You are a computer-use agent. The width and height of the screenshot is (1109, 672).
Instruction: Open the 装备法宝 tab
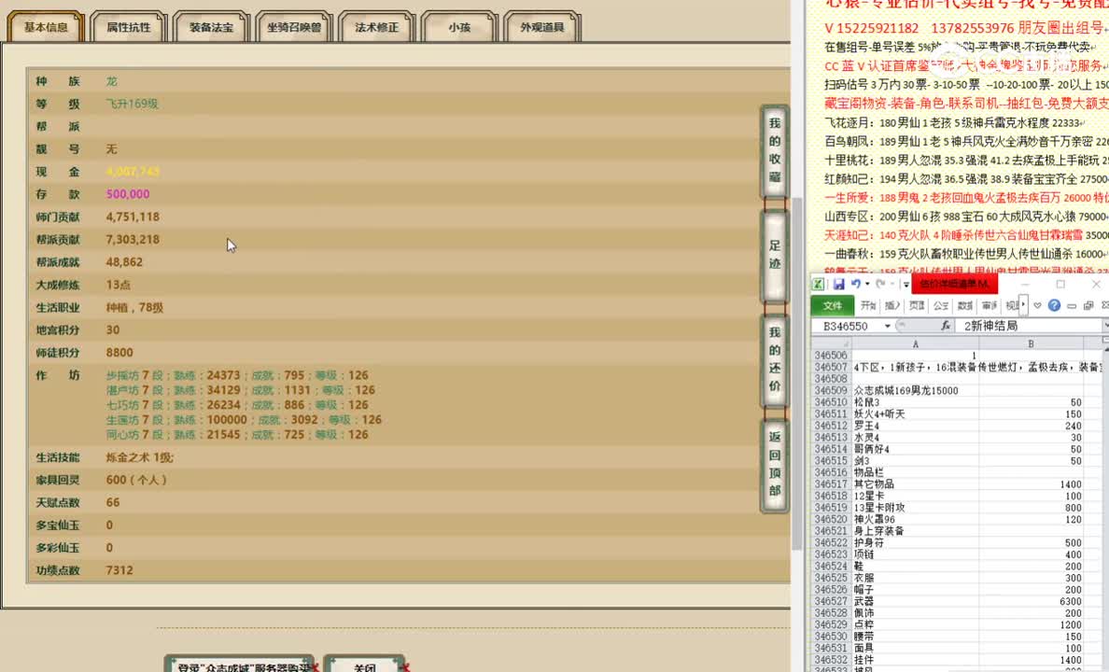click(x=210, y=27)
